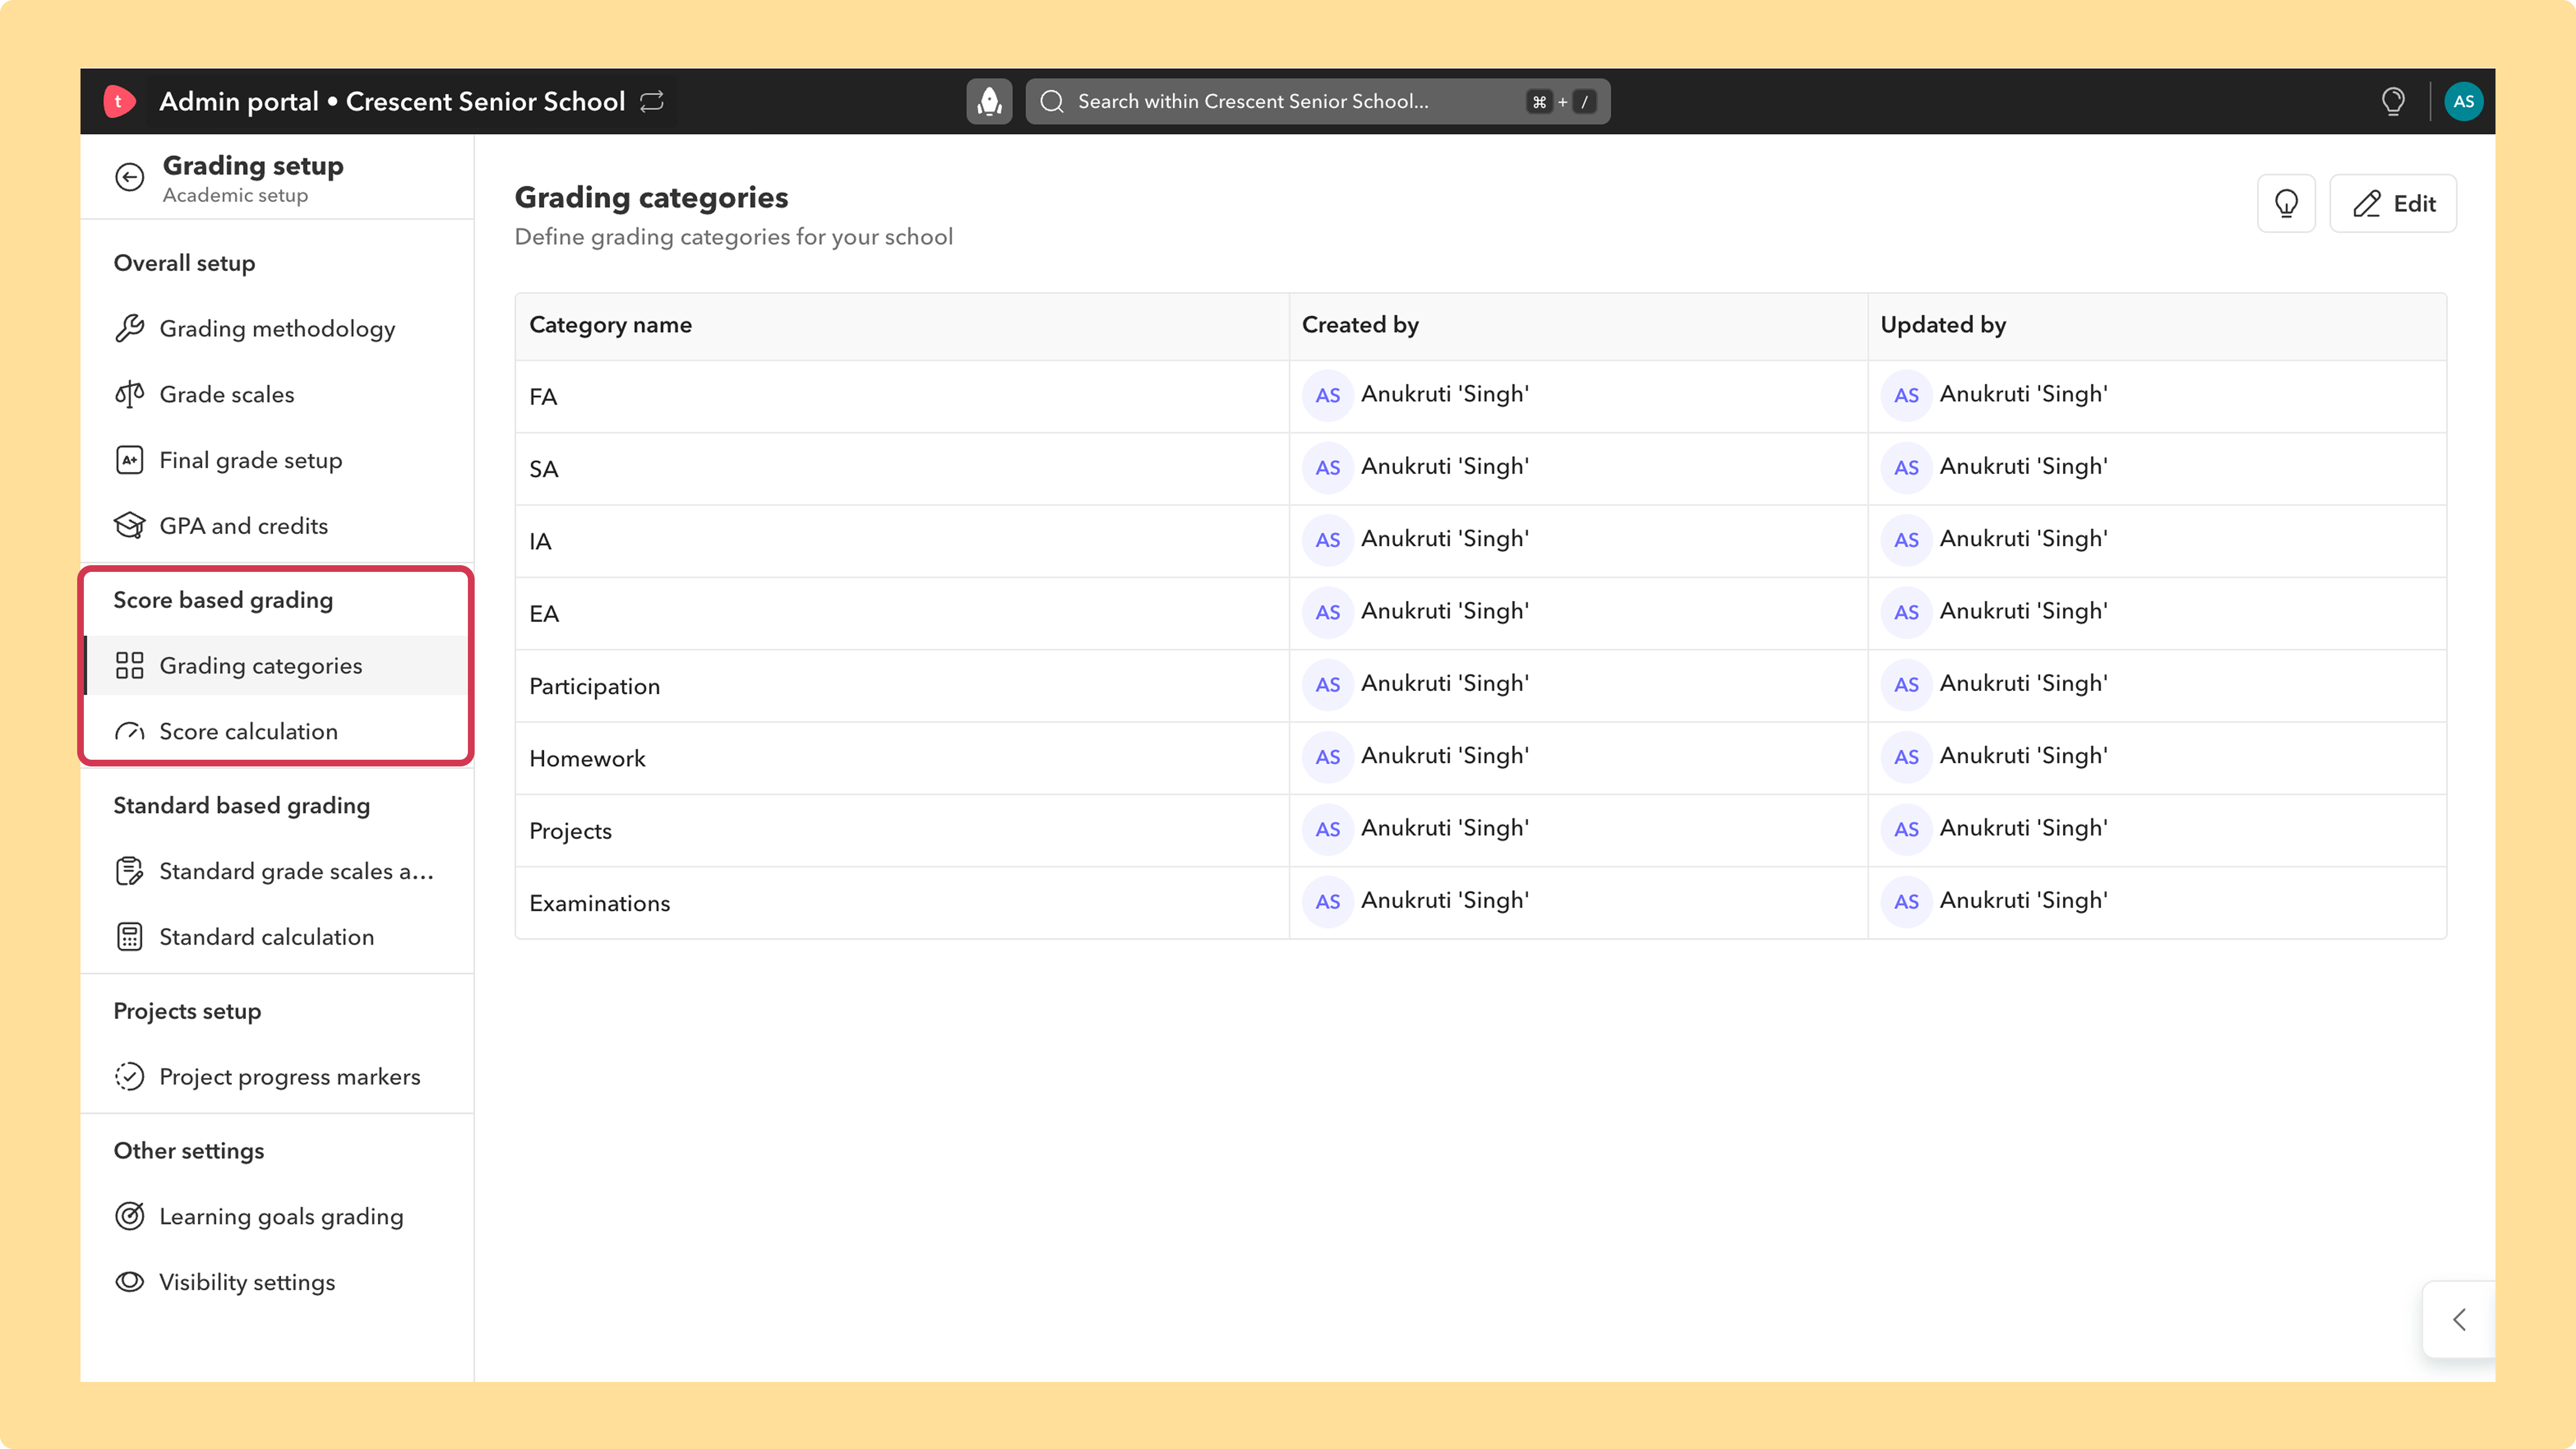Select the Examinations category name

pyautogui.click(x=599, y=903)
